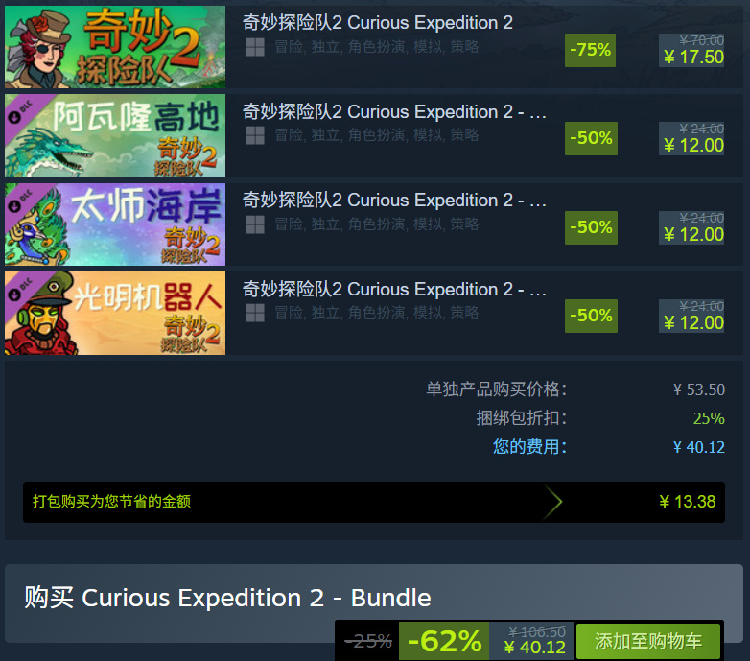This screenshot has width=750, height=661.
Task: Click DLC badge on 光明机器人 thumbnail
Action: point(20,289)
